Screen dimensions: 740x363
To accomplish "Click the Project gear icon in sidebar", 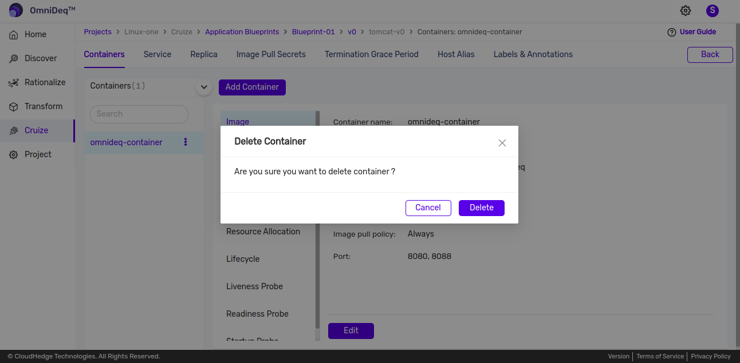I will (x=14, y=155).
